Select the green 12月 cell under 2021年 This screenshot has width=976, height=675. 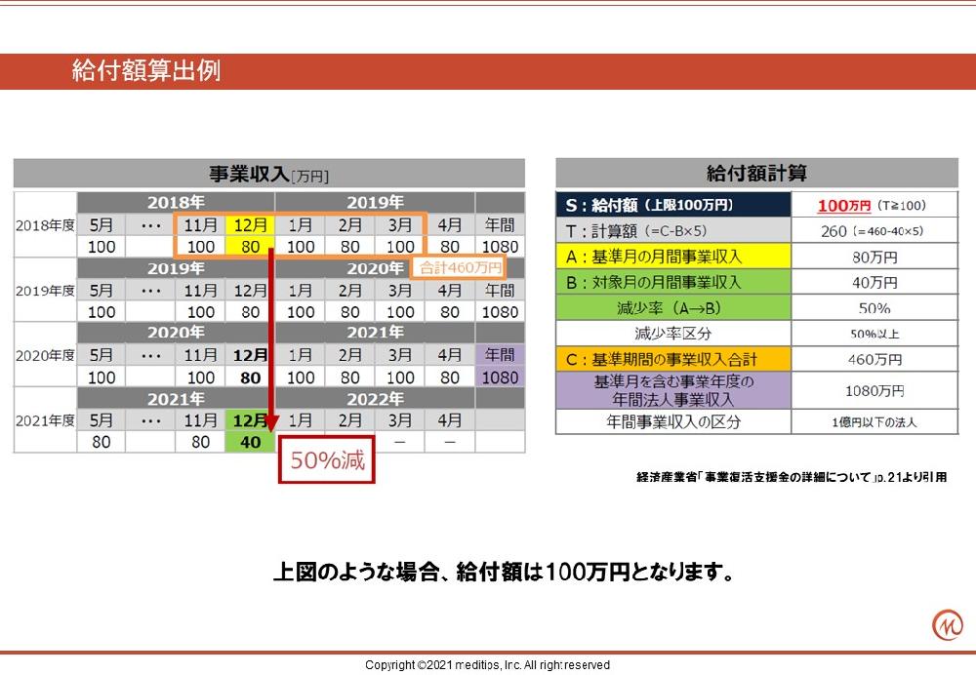click(250, 420)
